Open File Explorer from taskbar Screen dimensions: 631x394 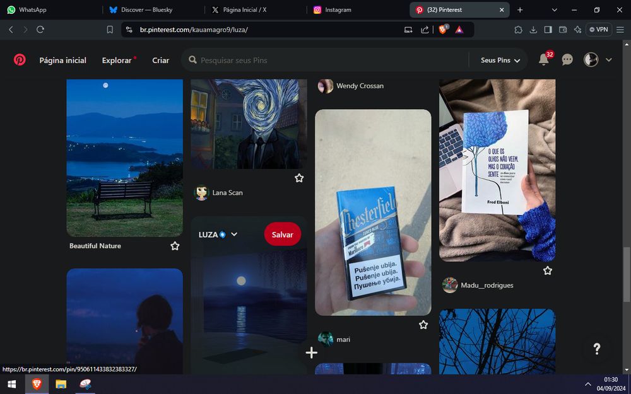tap(61, 385)
